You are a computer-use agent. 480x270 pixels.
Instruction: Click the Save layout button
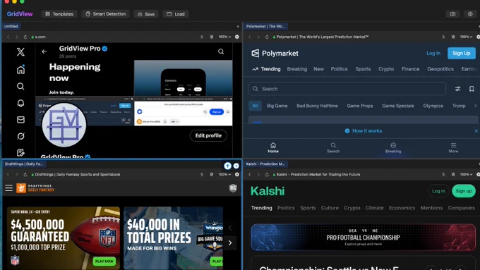point(146,14)
